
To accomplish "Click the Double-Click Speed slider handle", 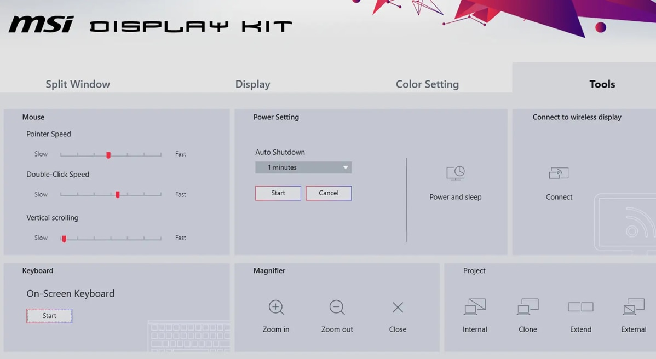I will click(x=118, y=195).
